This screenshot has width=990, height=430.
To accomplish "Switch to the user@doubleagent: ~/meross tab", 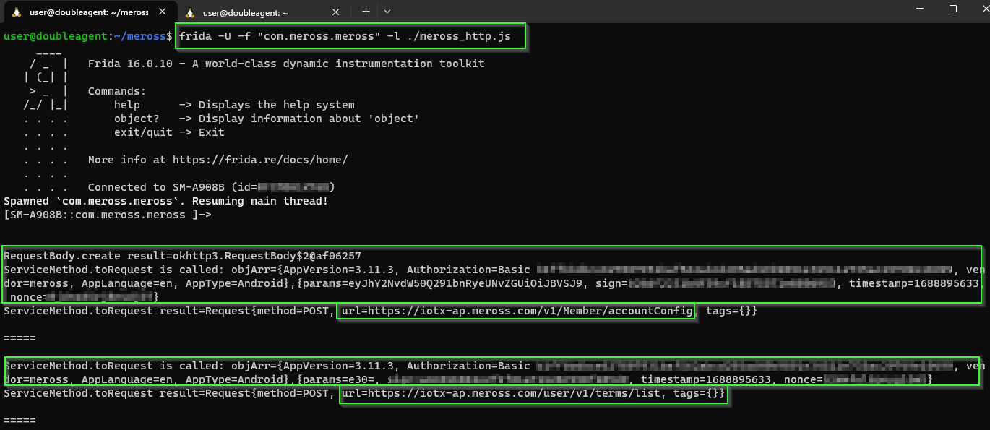I will coord(89,12).
